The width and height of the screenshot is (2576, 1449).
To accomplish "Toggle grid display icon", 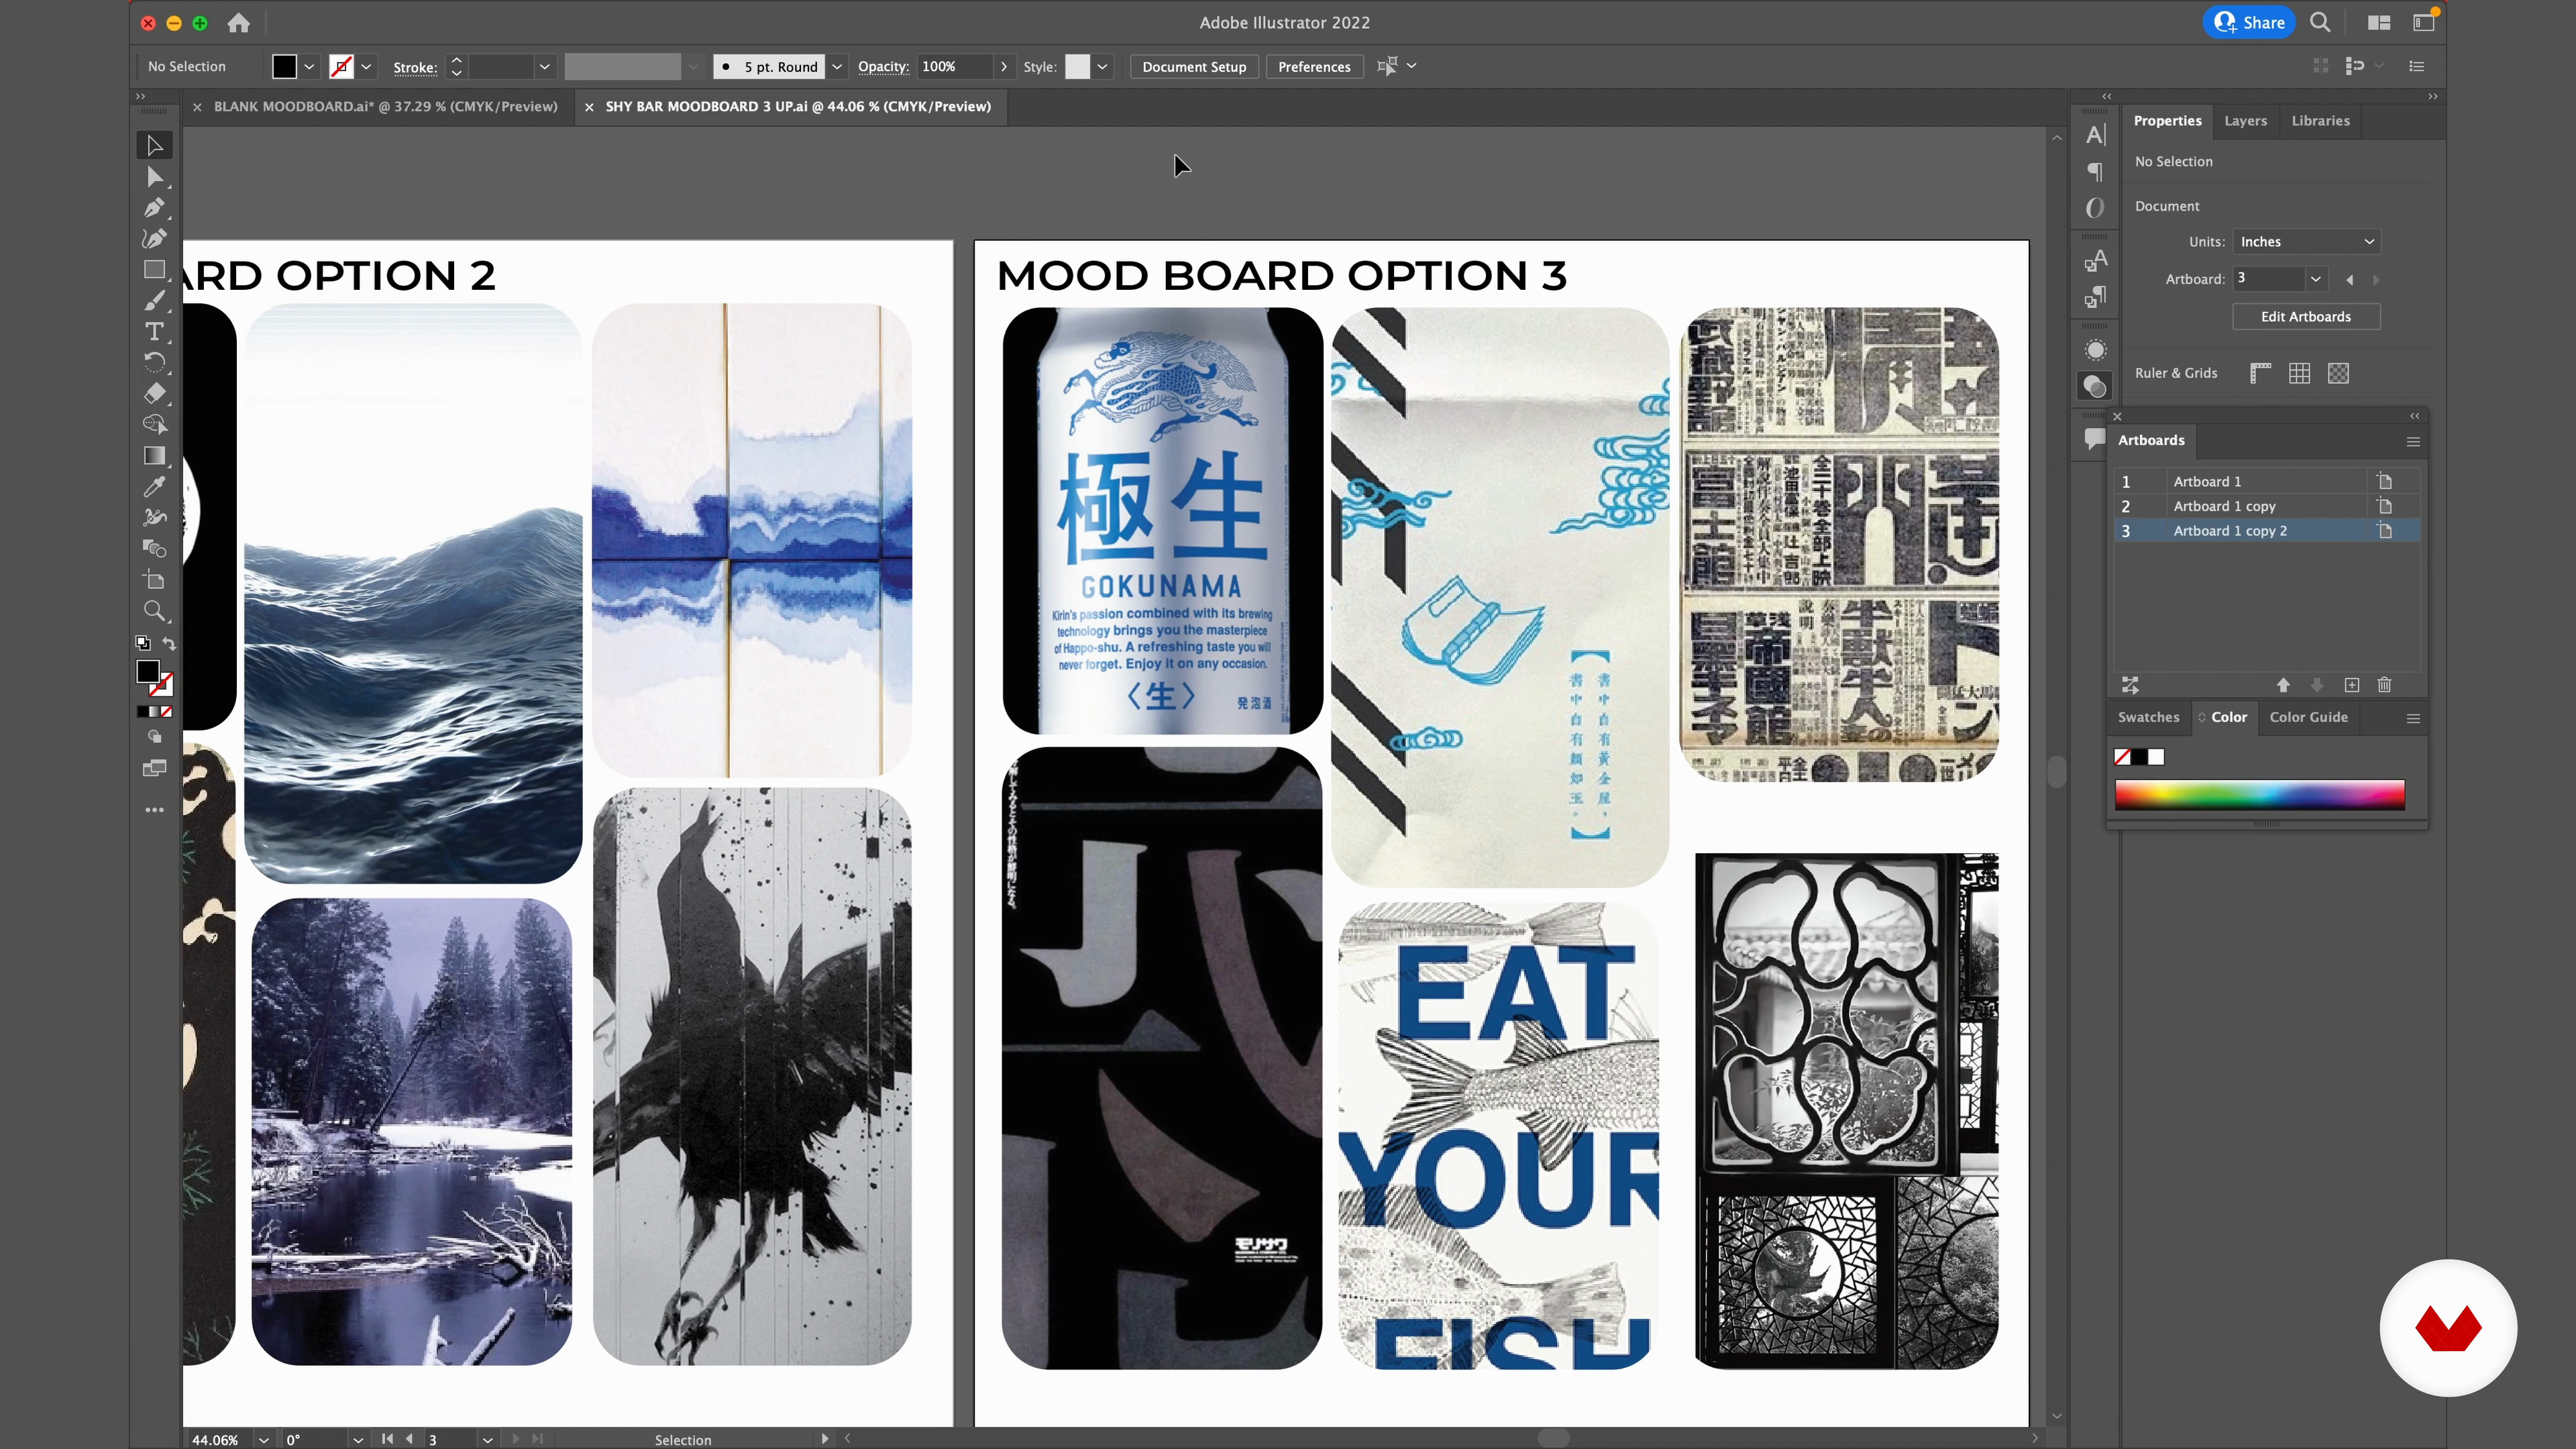I will 2299,373.
